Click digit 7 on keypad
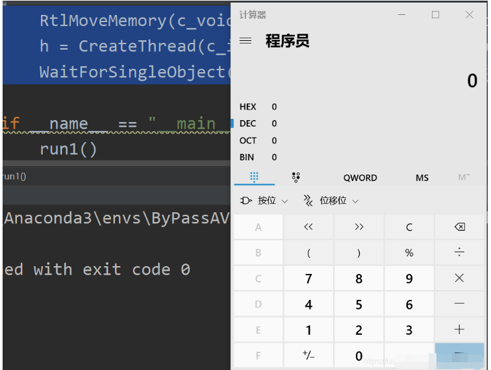This screenshot has height=370, width=491. click(308, 278)
